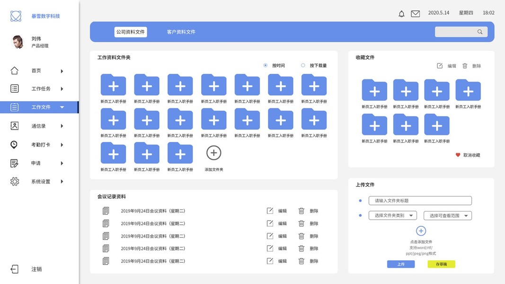The image size is (505, 284).
Task: Open the last meeting record document icon
Action: pos(106,261)
